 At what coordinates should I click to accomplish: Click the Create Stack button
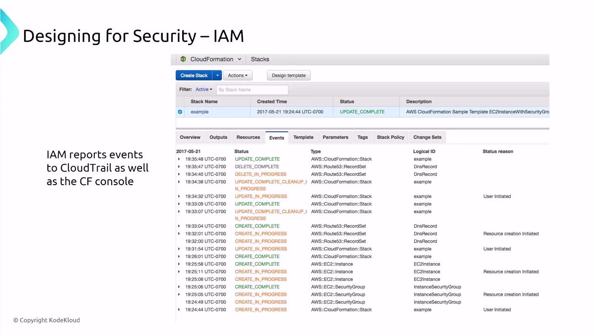194,75
